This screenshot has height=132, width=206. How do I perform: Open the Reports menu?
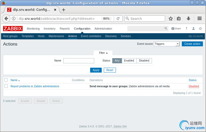65,29
